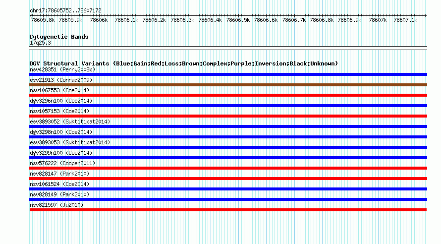
Task: Click the blue bar under esv3893053
Action: point(228,147)
